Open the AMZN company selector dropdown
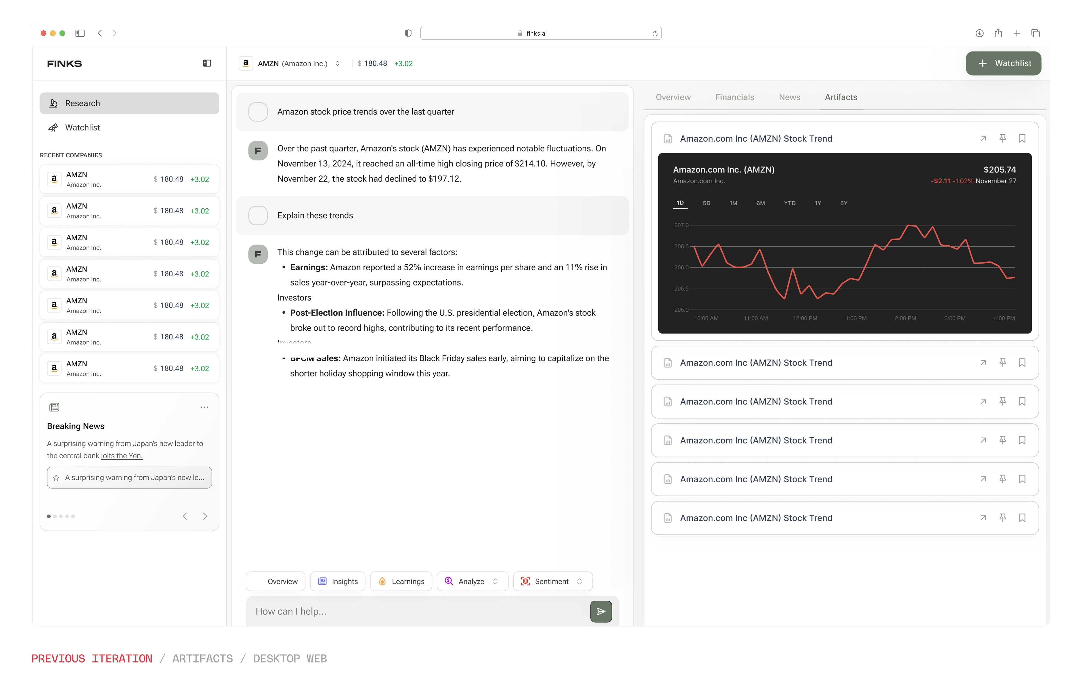1074x685 pixels. tap(337, 63)
